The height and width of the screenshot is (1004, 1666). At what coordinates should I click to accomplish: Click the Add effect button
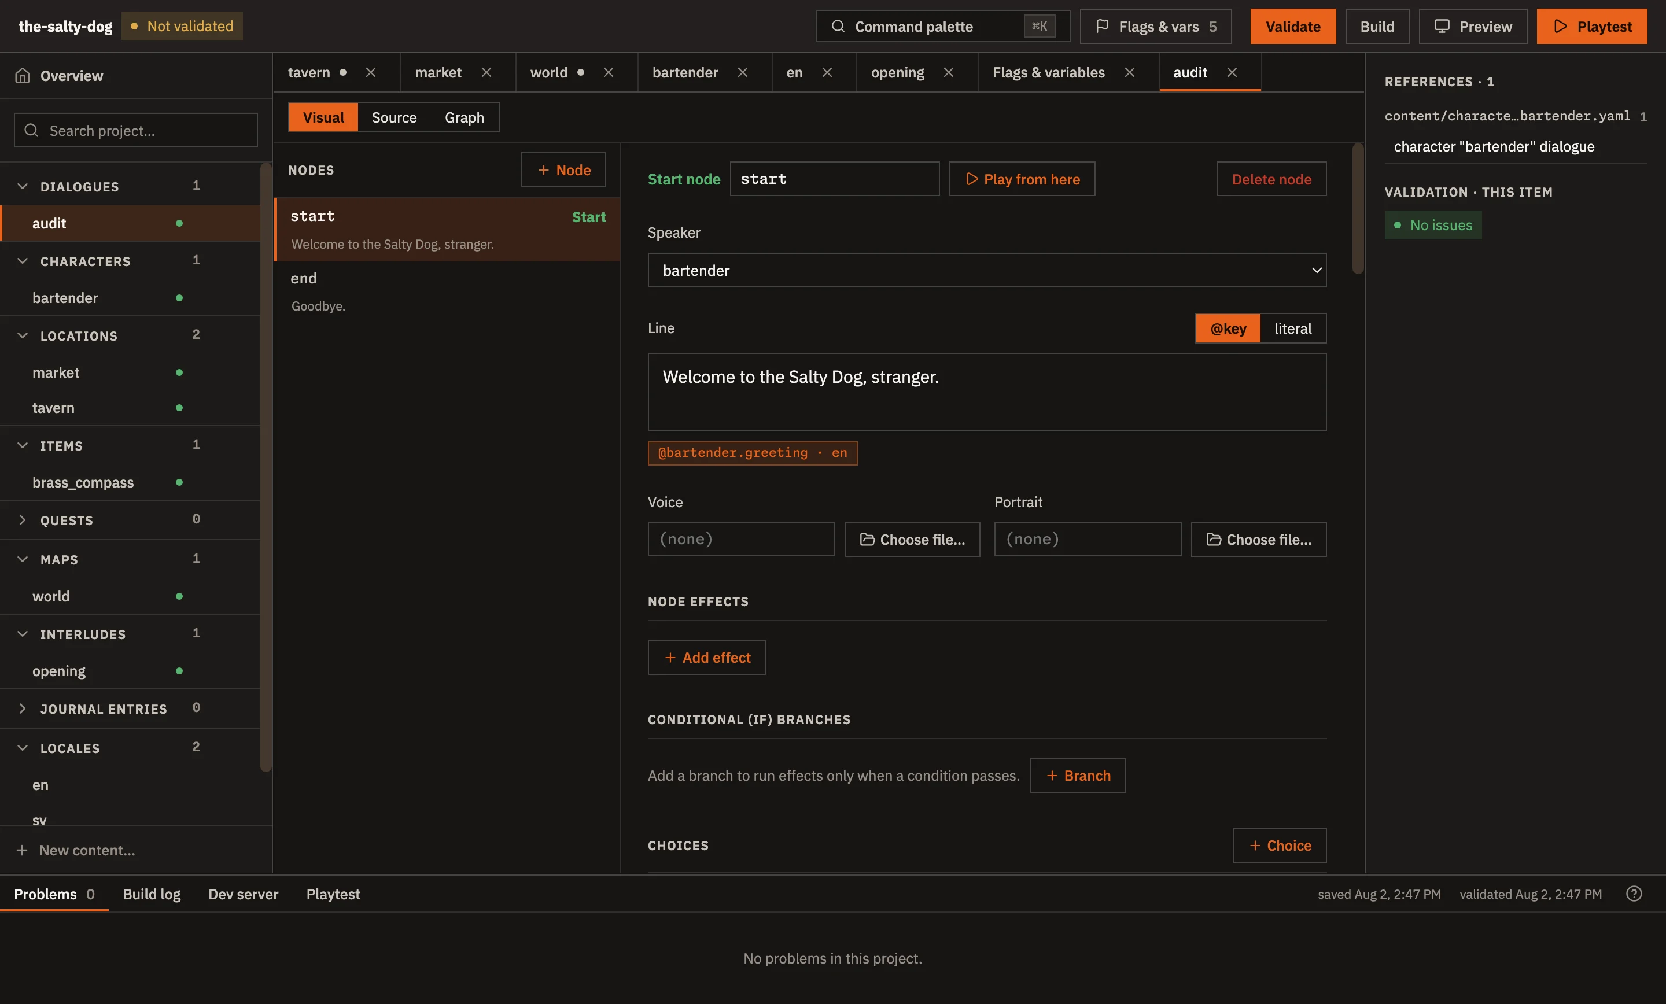pyautogui.click(x=706, y=657)
